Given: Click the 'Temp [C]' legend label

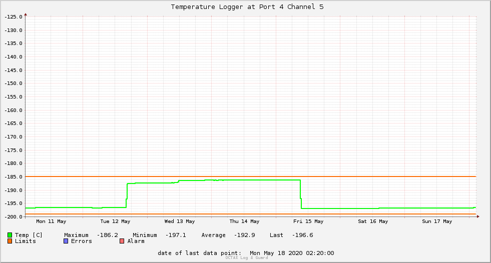Looking at the screenshot, I should tap(29, 235).
